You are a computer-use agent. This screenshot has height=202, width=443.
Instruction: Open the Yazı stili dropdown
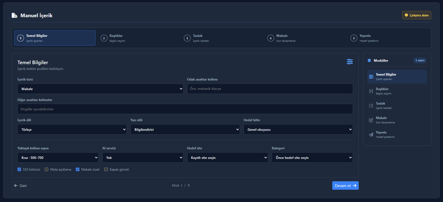[x=185, y=129]
